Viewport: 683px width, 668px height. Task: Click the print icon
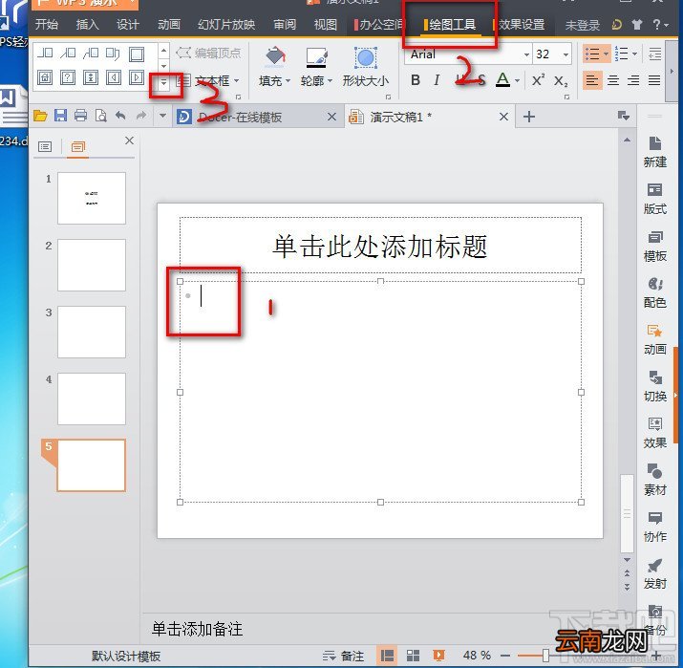pyautogui.click(x=80, y=116)
